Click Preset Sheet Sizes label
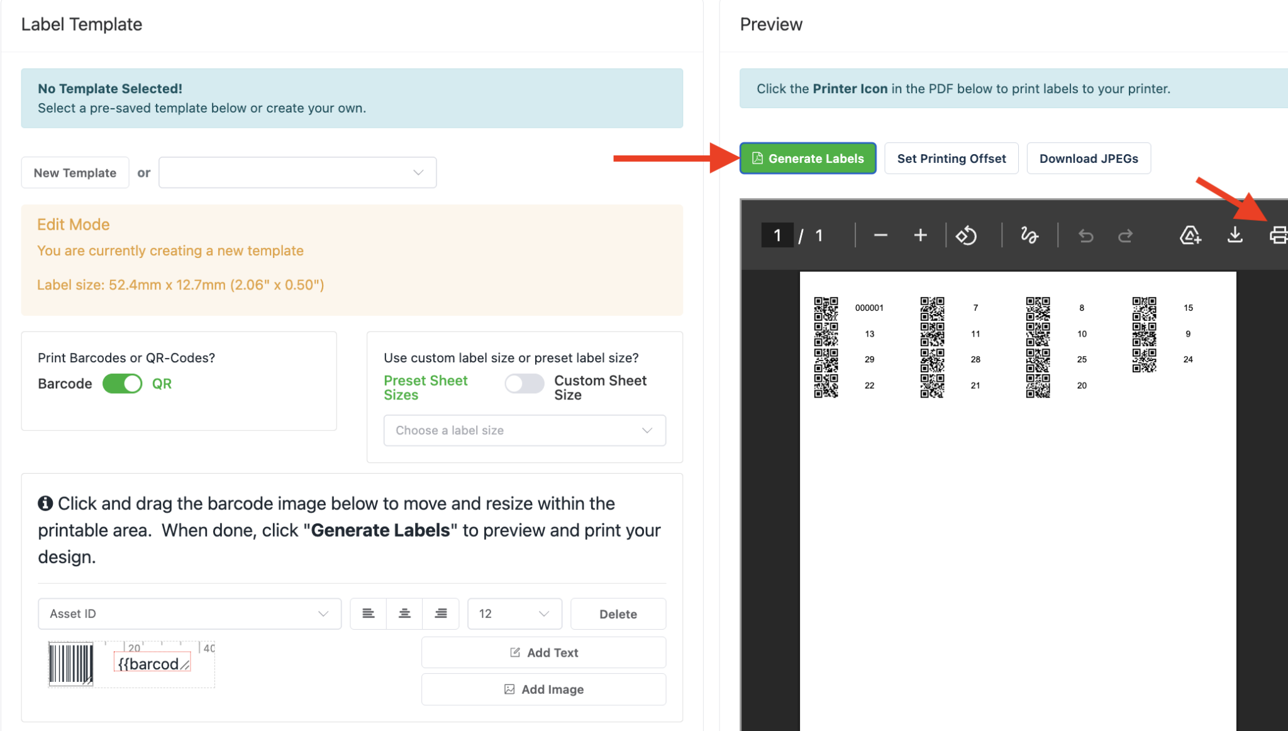The height and width of the screenshot is (731, 1288). (x=426, y=388)
